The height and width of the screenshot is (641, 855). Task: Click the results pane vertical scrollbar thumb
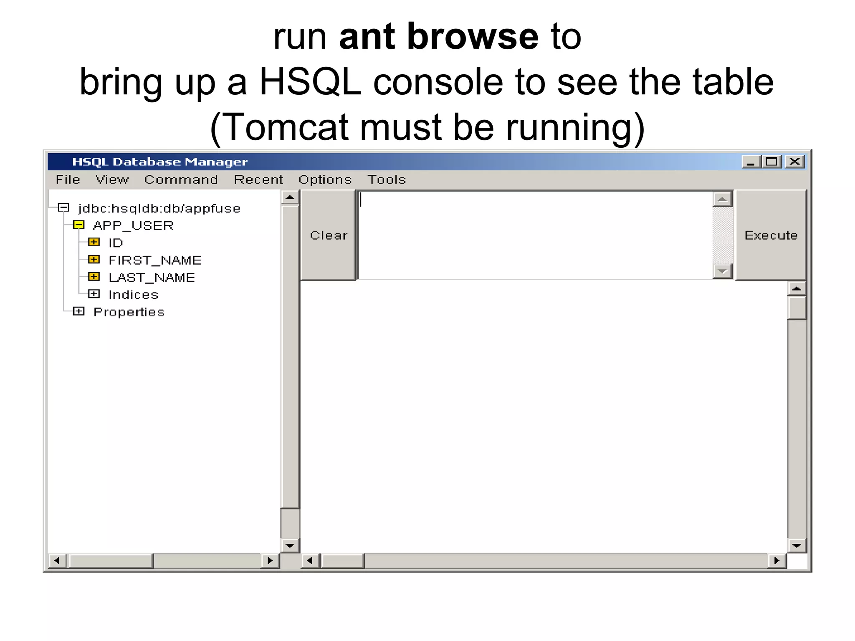click(x=797, y=308)
